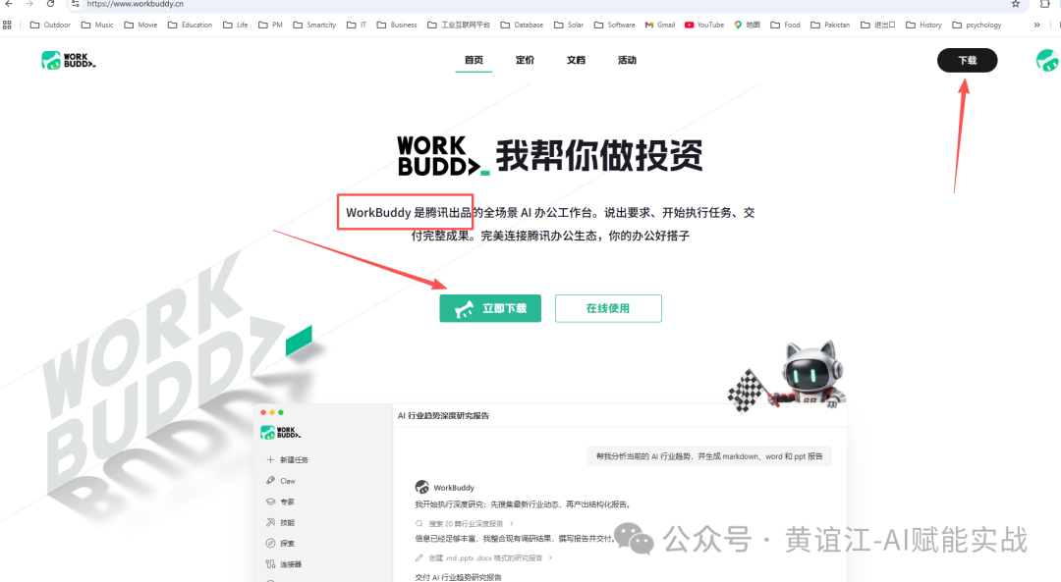Bookmark this page with star icon
The image size is (1061, 582).
[x=1016, y=4]
